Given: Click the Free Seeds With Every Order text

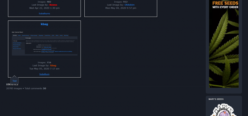Looking at the screenshot, I should tap(225, 5).
